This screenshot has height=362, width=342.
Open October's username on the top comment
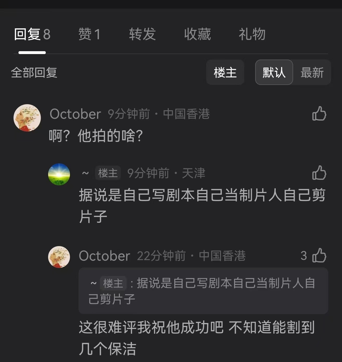point(75,114)
